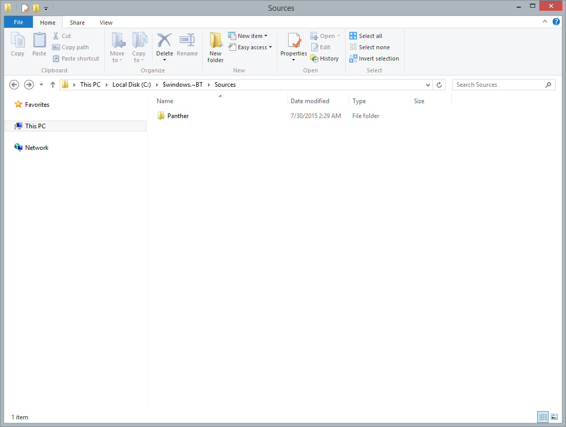Open Properties from the ribbon
Screen dimensions: 566x427
pos(294,44)
